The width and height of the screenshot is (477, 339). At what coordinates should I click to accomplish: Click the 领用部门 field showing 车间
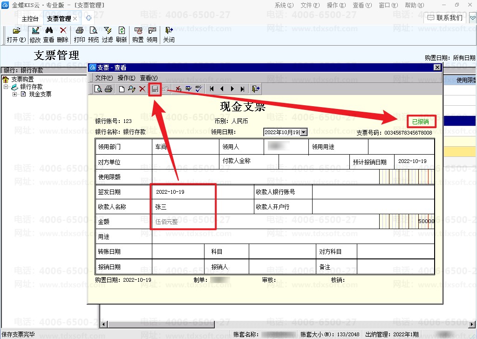(185, 147)
